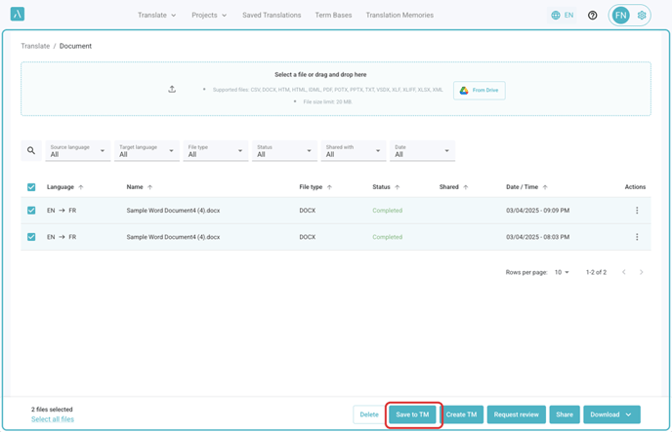Viewport: 672px width, 432px height.
Task: Go to previous page arrow
Action: [x=624, y=272]
